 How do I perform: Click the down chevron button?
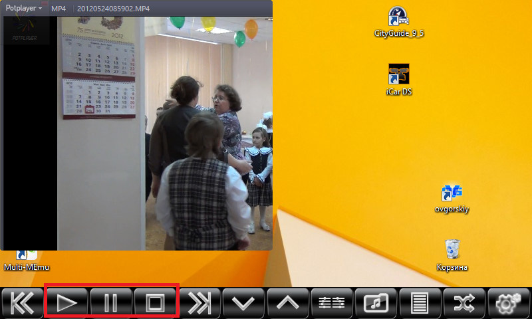coord(243,303)
